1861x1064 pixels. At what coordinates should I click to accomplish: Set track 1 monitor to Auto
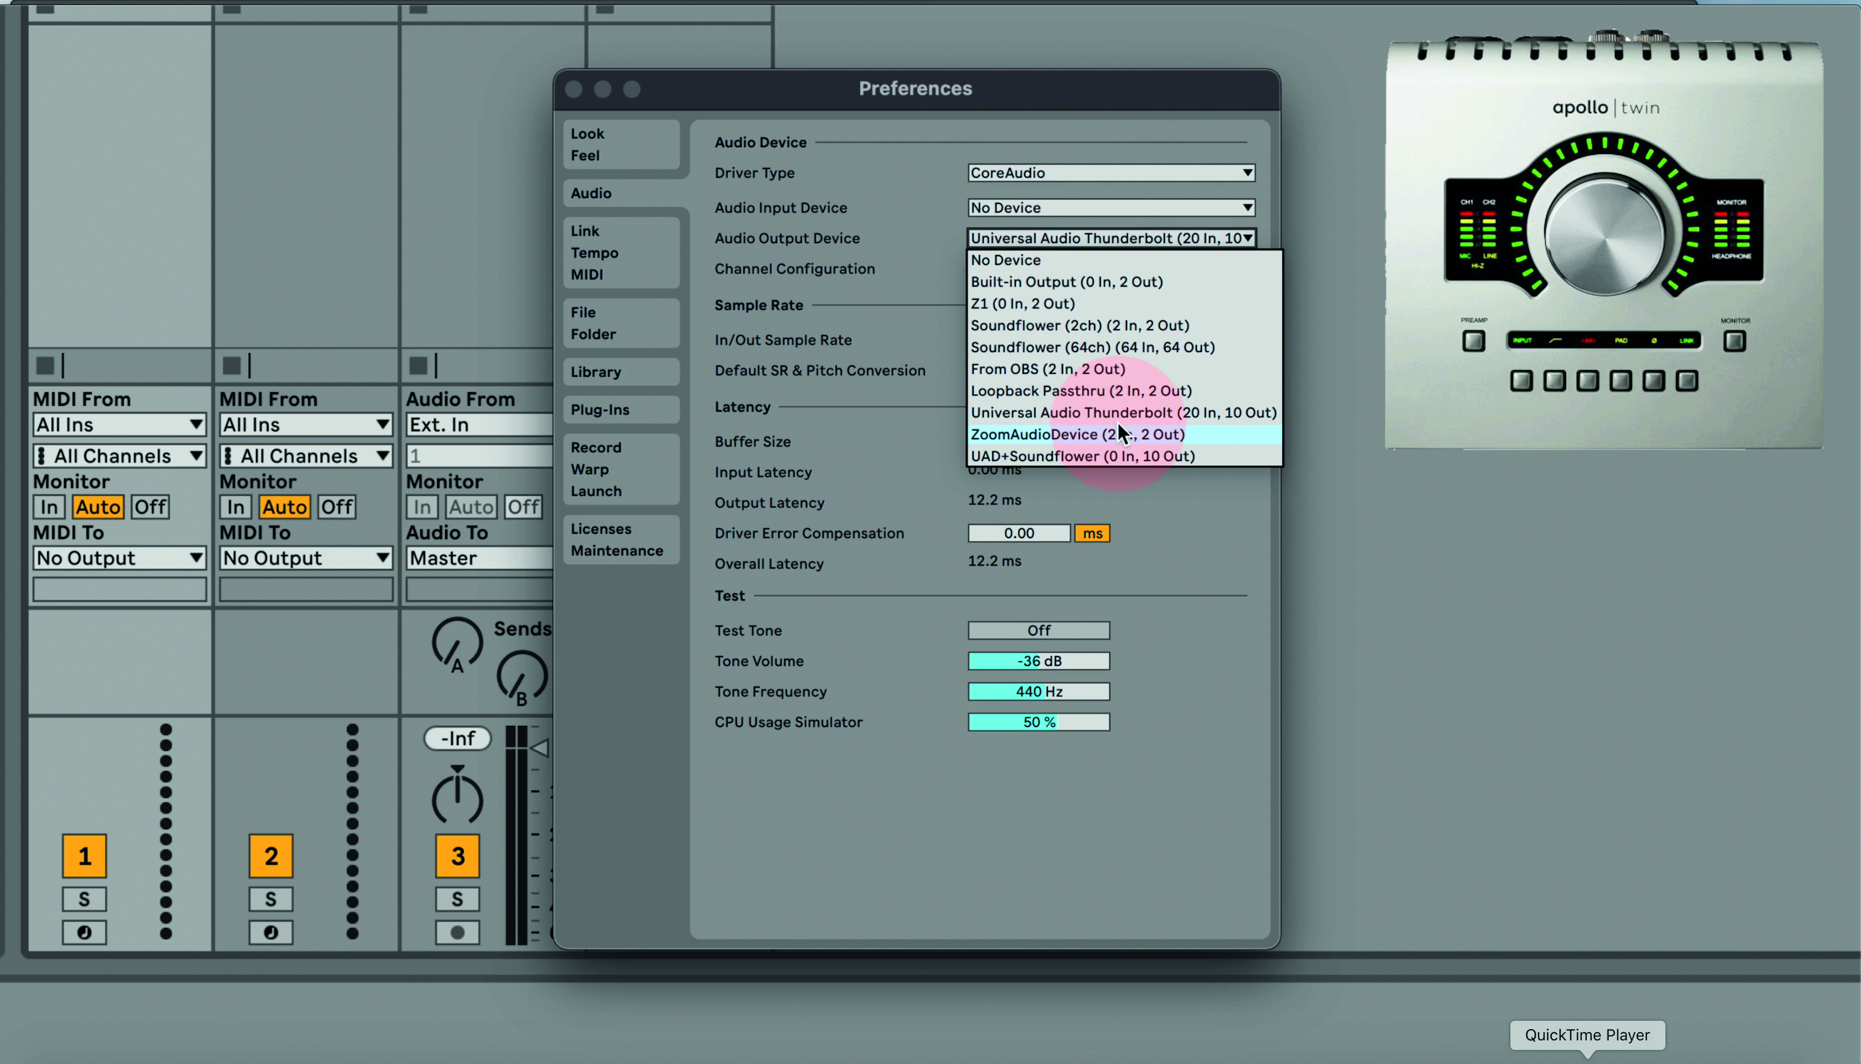(x=98, y=507)
